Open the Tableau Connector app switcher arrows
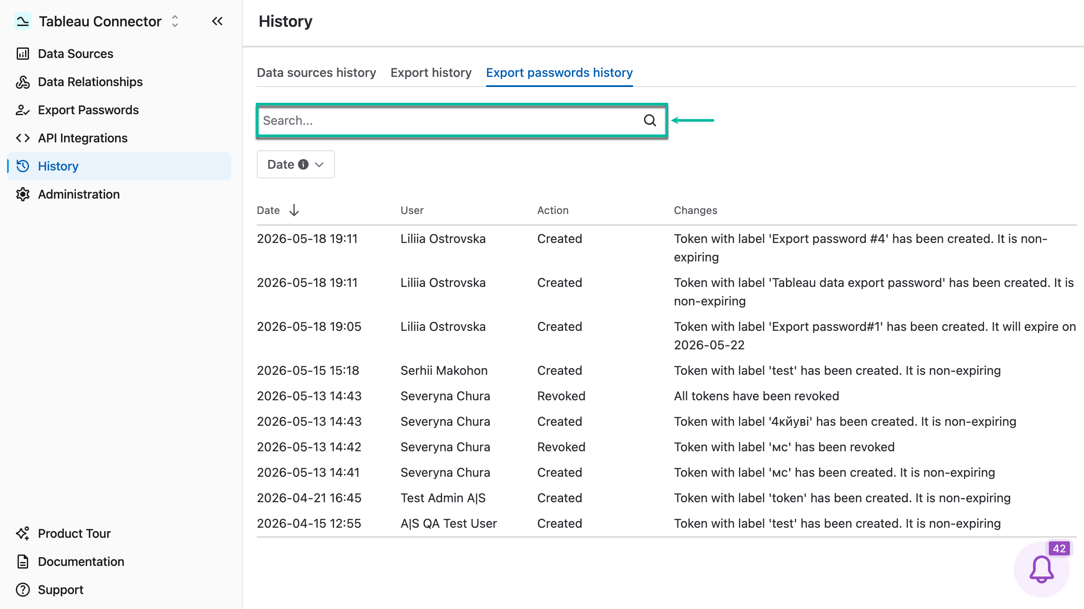1084x609 pixels. pyautogui.click(x=175, y=21)
